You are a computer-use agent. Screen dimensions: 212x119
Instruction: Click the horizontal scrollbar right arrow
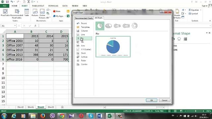pos(164,107)
